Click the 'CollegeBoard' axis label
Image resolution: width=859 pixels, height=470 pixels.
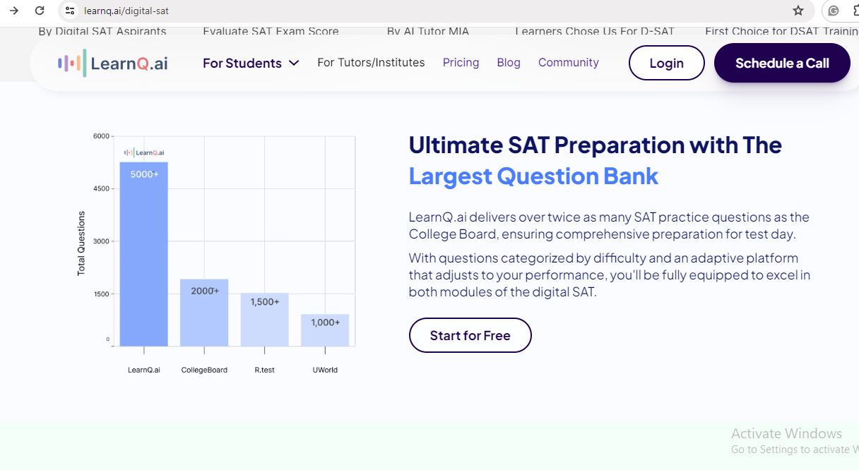pyautogui.click(x=204, y=370)
